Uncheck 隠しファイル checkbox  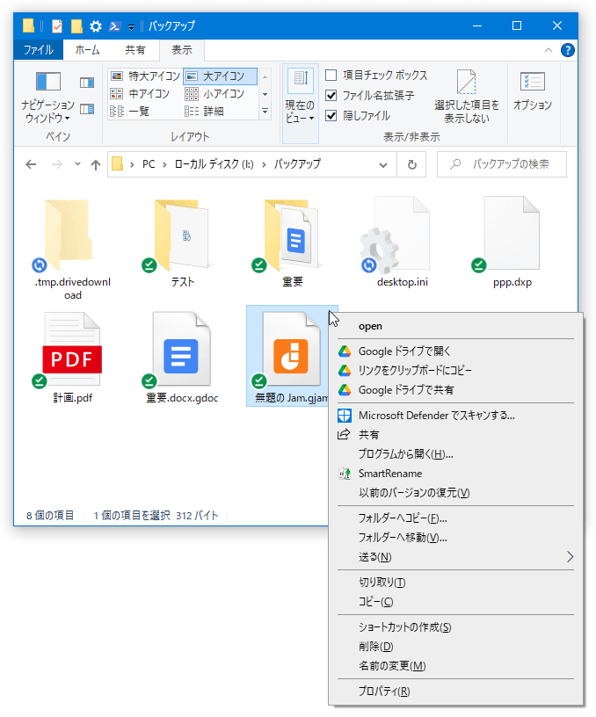[331, 116]
